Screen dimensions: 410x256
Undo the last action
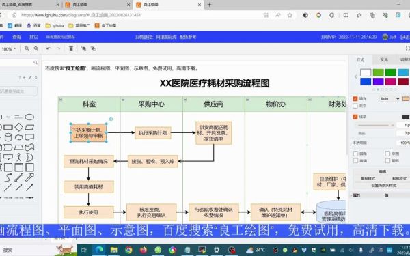coord(49,48)
